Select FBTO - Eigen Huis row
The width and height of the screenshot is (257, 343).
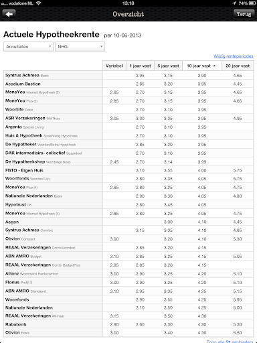pos(128,170)
